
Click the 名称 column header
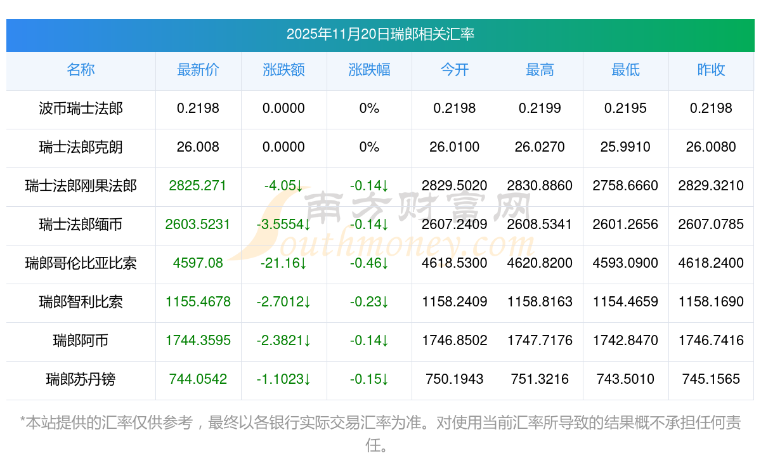click(81, 70)
